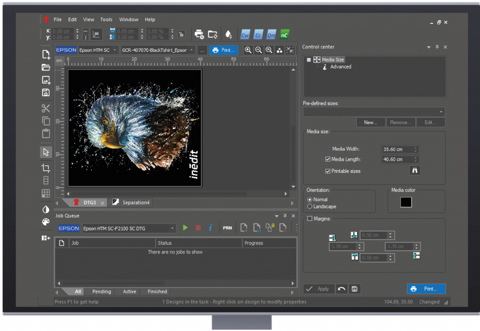Open the printer settings icon on the toolbar
The width and height of the screenshot is (480, 331).
point(199,34)
